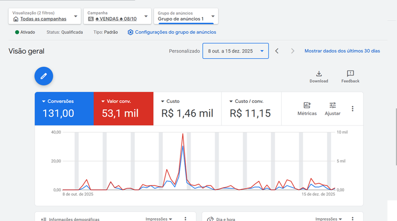The image size is (397, 221).
Task: Open the date range 8 out. a 15 dez. 2025
Action: pos(236,51)
